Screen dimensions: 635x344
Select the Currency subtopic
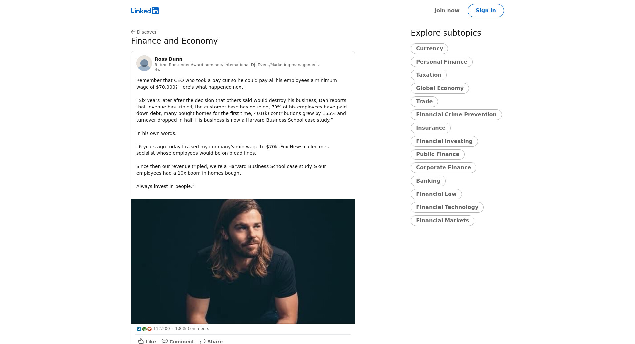tap(429, 49)
